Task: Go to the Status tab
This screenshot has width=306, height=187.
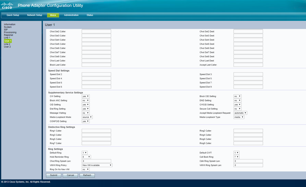Action: pos(90,15)
